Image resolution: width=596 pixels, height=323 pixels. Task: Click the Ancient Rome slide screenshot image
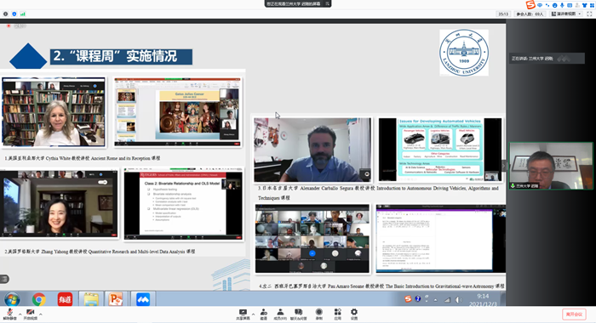click(x=178, y=112)
